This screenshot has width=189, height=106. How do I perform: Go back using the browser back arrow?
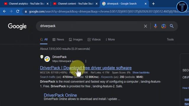4,11
